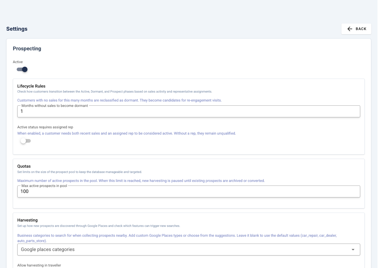
Task: Click the 'Allow harvesting in traveller' label
Action: [39, 265]
